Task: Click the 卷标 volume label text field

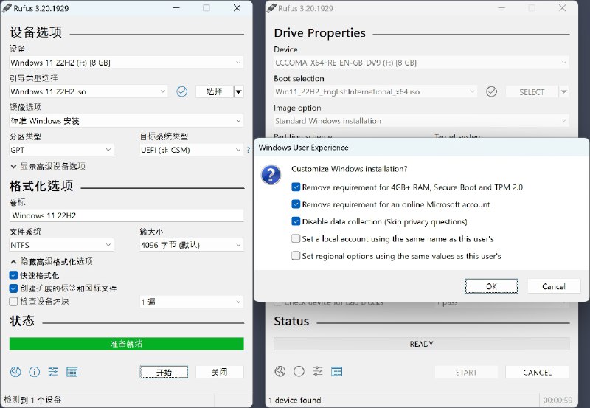Action: point(126,215)
